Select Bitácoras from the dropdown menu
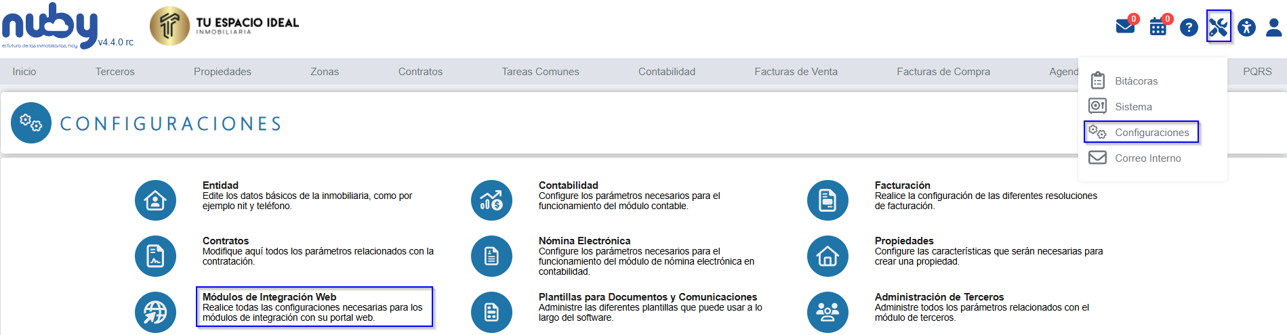The width and height of the screenshot is (1287, 335). 1136,81
